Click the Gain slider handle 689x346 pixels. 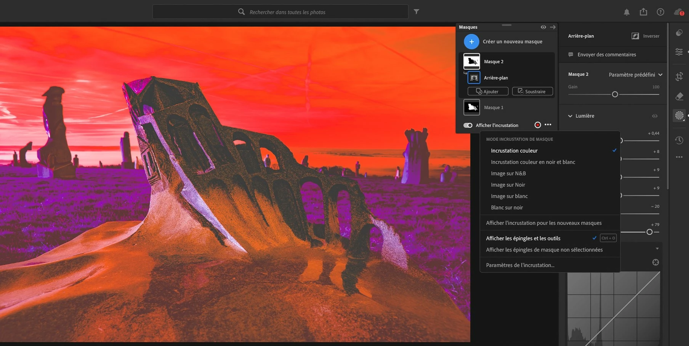click(x=615, y=94)
